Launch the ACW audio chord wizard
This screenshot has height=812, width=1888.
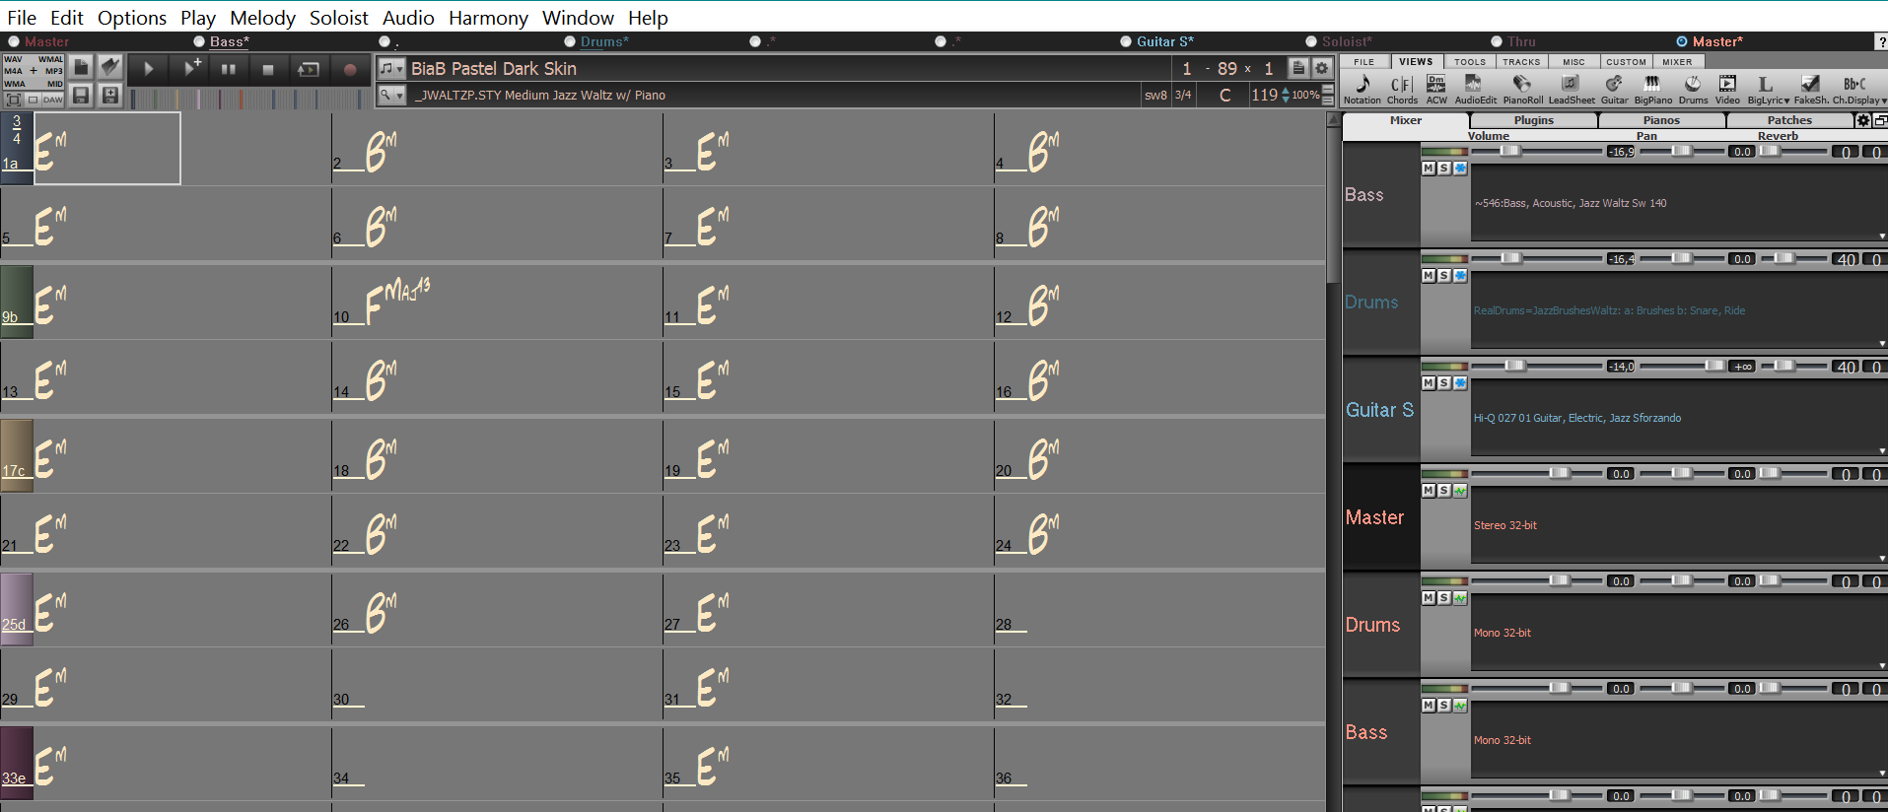(x=1436, y=89)
